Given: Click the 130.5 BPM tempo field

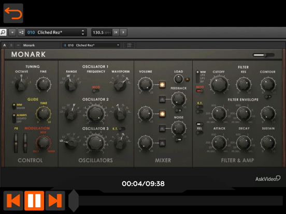Looking at the screenshot, I should [102, 33].
